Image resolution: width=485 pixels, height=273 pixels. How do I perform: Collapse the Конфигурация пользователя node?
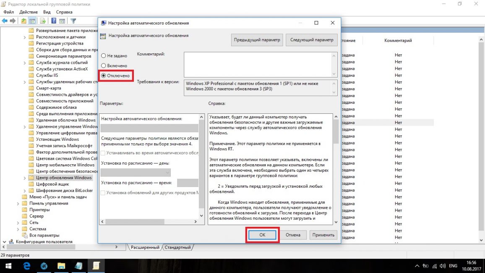pyautogui.click(x=4, y=242)
